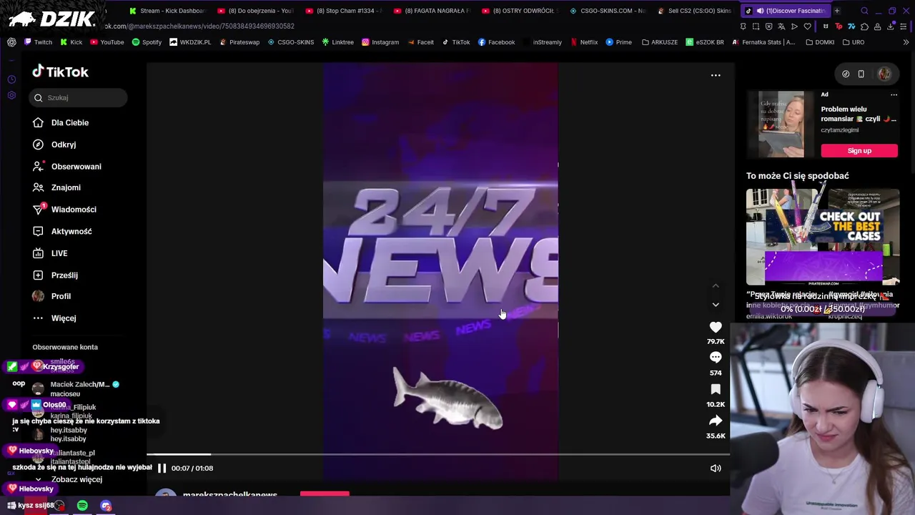This screenshot has height=515, width=915.
Task: Open emilia.wiktoruk recommended video thumbnail
Action: coord(784,237)
